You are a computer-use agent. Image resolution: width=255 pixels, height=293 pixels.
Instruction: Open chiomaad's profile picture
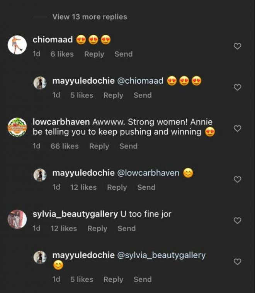click(x=17, y=45)
